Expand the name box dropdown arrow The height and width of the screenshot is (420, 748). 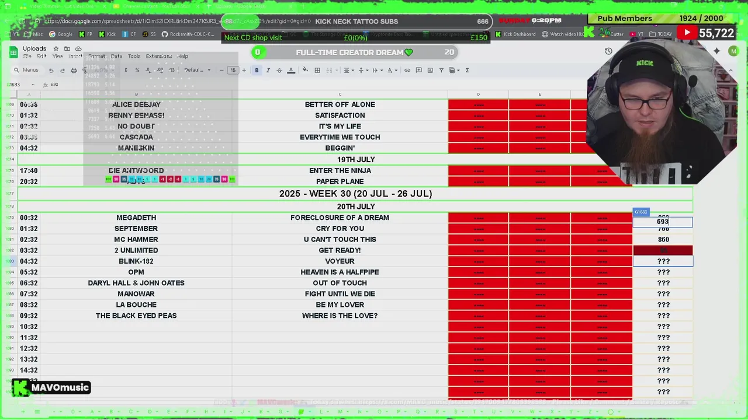pyautogui.click(x=33, y=85)
